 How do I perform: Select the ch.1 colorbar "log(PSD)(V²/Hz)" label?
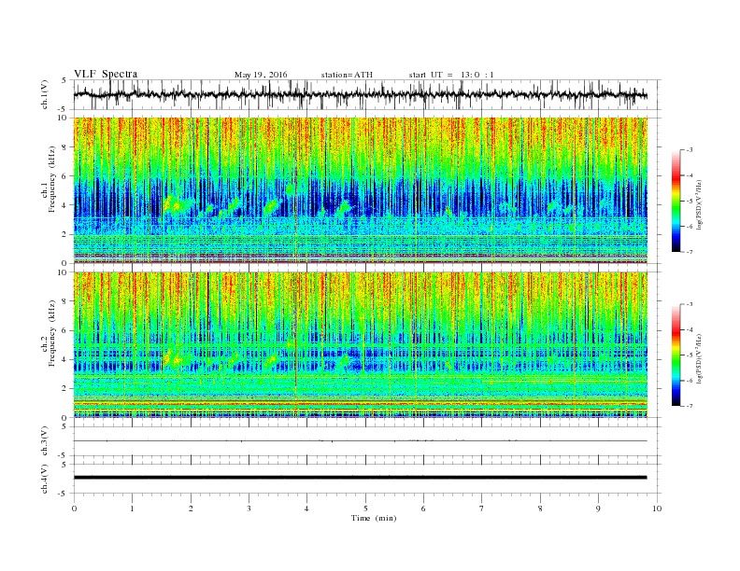[698, 205]
